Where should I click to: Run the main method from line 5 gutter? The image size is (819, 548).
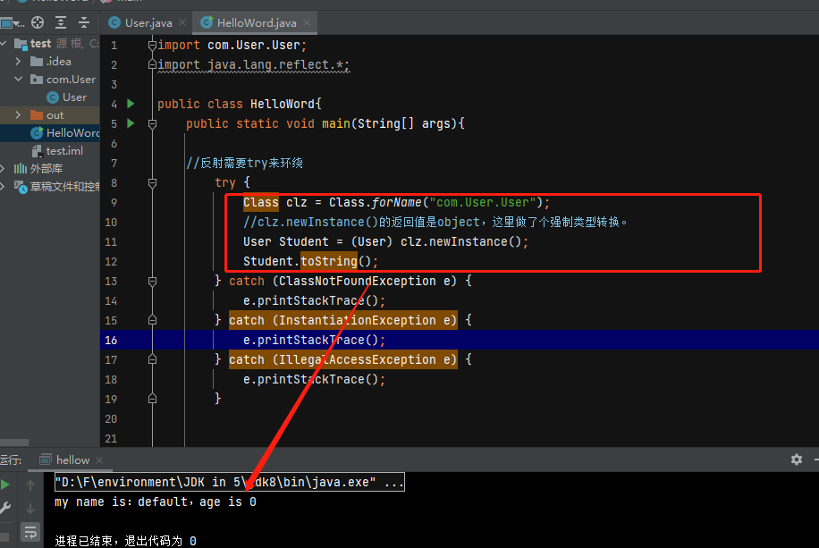pos(131,123)
